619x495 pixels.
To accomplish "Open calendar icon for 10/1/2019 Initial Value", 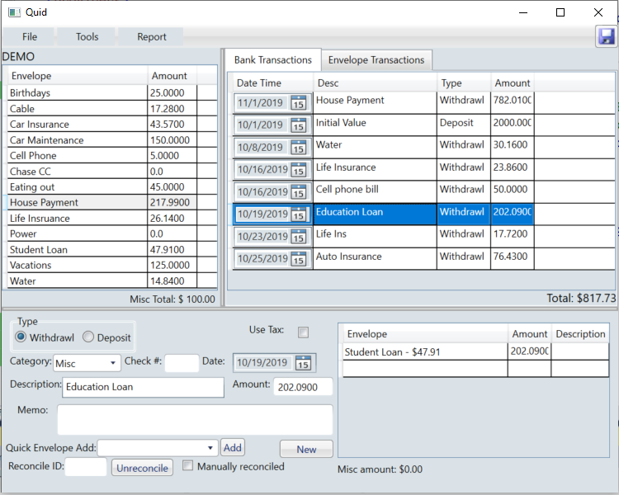I will 299,125.
